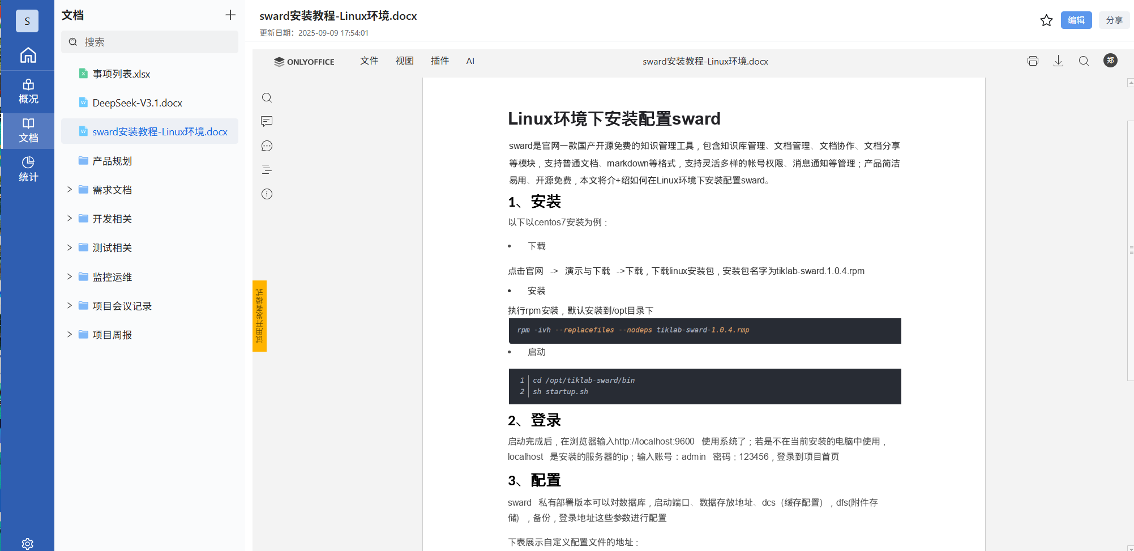This screenshot has width=1134, height=551.
Task: Click the sh startup.sh code line
Action: [560, 391]
